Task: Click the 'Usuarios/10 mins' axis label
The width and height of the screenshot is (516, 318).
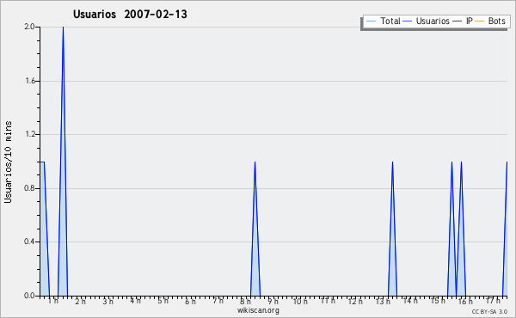Action: [x=8, y=162]
